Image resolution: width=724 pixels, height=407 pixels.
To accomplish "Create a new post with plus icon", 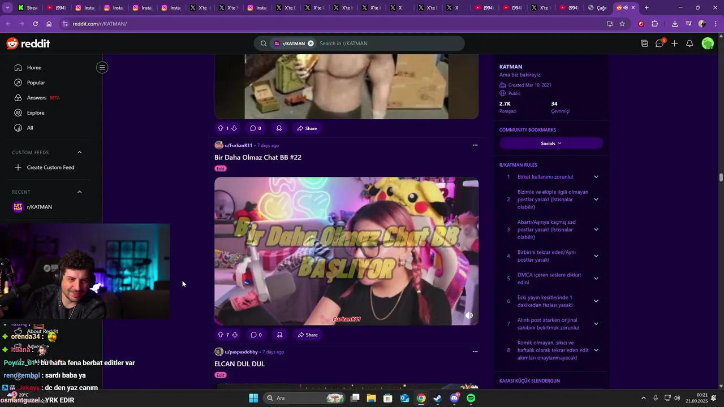I will tap(674, 44).
